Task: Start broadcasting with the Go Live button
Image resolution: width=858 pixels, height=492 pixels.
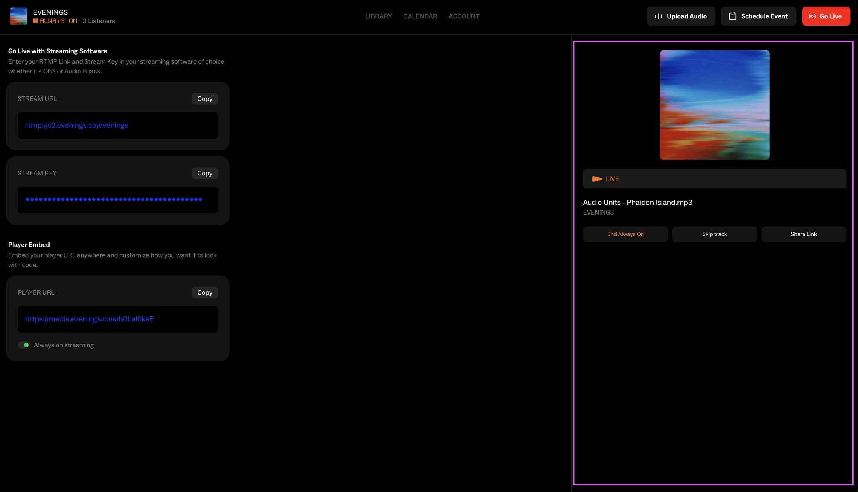Action: tap(826, 16)
